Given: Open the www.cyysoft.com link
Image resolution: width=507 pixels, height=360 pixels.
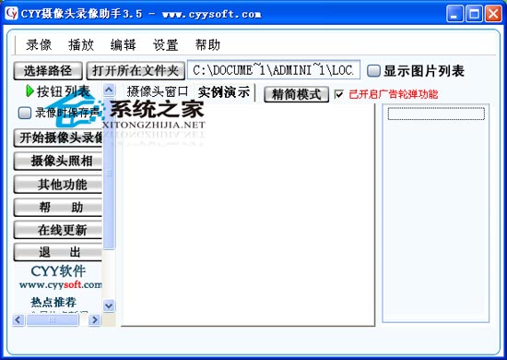Looking at the screenshot, I should coord(61,285).
